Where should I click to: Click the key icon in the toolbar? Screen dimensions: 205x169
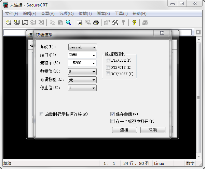point(123,22)
